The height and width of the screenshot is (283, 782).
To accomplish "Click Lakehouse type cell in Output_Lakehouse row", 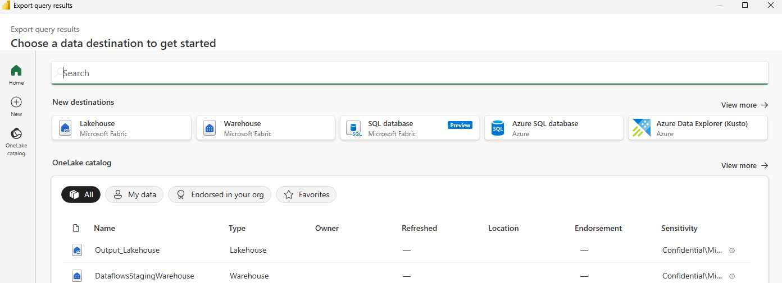I will click(248, 250).
